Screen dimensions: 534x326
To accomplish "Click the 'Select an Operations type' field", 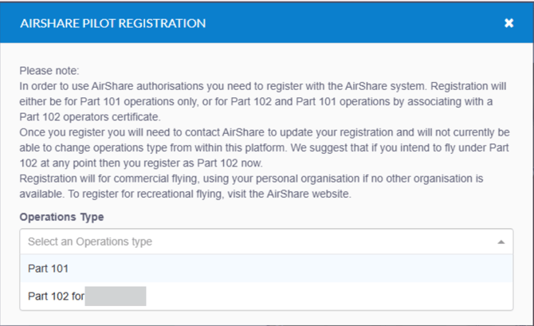I will [239, 242].
